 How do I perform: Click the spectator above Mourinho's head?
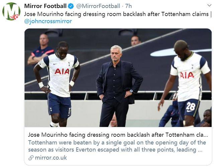coord(135,41)
